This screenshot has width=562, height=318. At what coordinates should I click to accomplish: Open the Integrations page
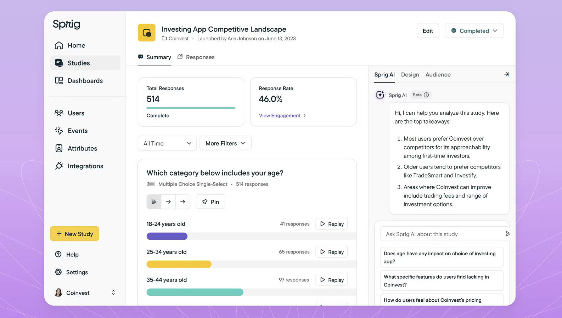point(85,166)
